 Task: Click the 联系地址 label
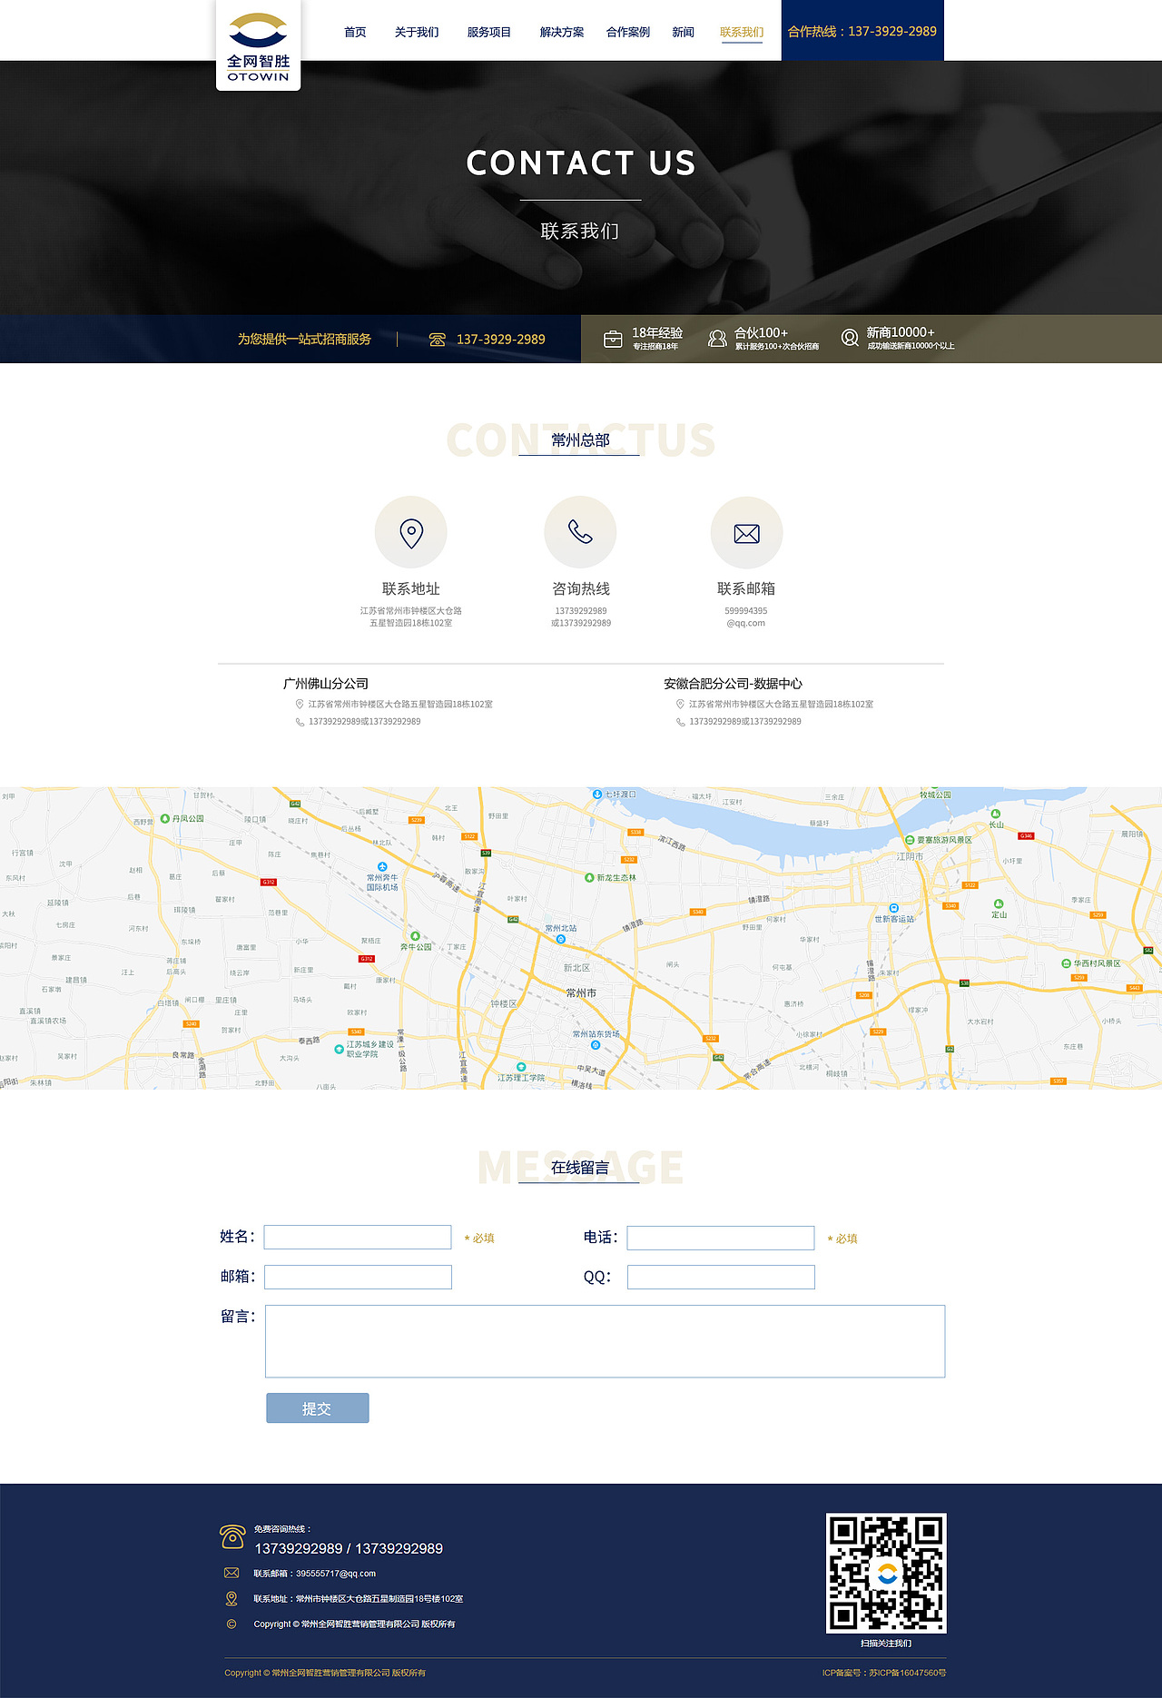click(411, 589)
